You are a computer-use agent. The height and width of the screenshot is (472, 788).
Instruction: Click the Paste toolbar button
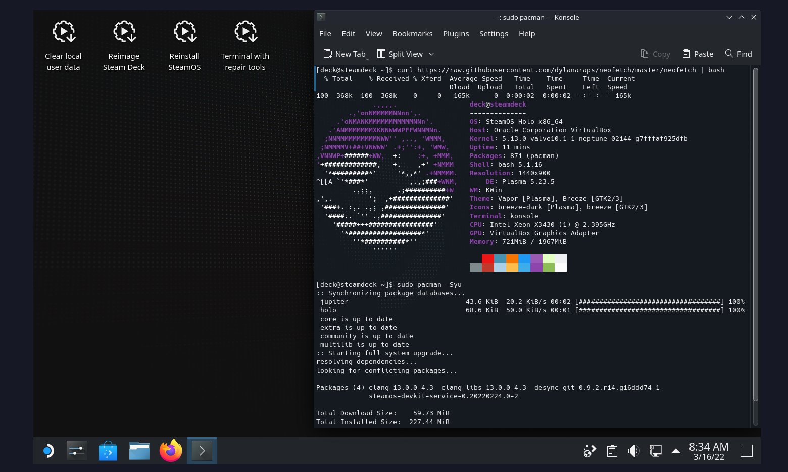698,54
